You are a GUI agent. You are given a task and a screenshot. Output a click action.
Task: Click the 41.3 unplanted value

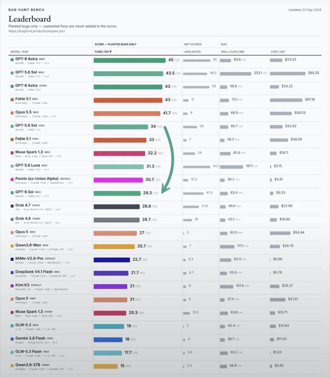209,192
